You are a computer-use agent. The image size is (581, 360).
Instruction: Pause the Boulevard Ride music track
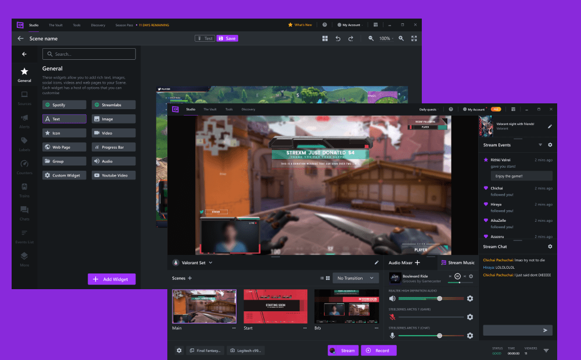click(458, 276)
